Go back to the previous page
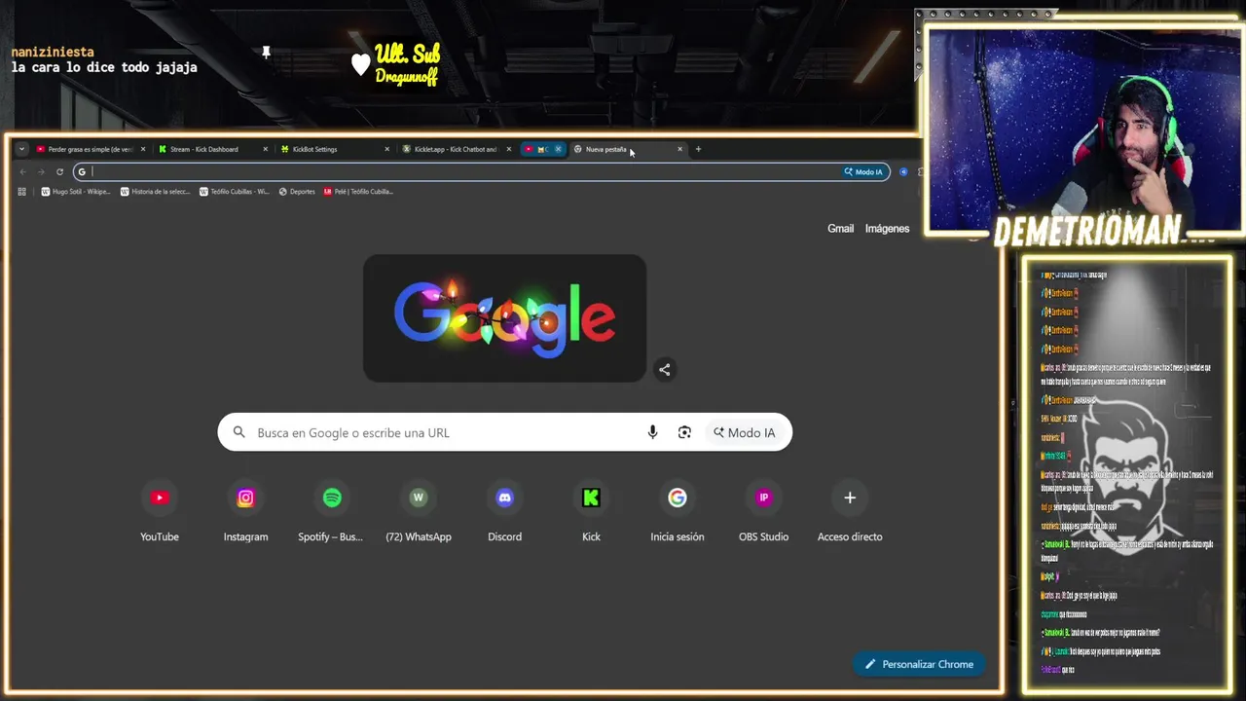The height and width of the screenshot is (701, 1246). click(22, 171)
